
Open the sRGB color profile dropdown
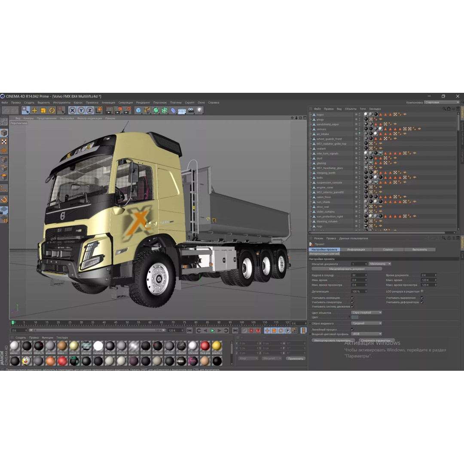(x=366, y=334)
